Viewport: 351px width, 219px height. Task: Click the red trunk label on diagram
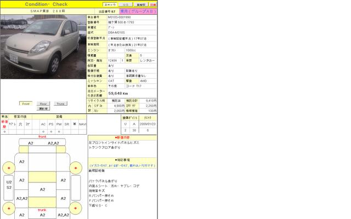click(x=42, y=210)
